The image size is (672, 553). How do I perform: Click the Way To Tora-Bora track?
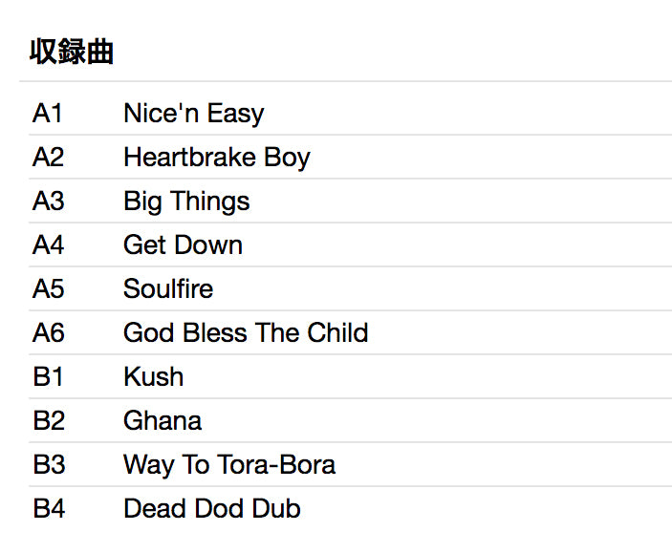point(229,465)
